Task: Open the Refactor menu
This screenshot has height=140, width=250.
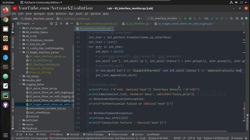Action: (x=61, y=14)
